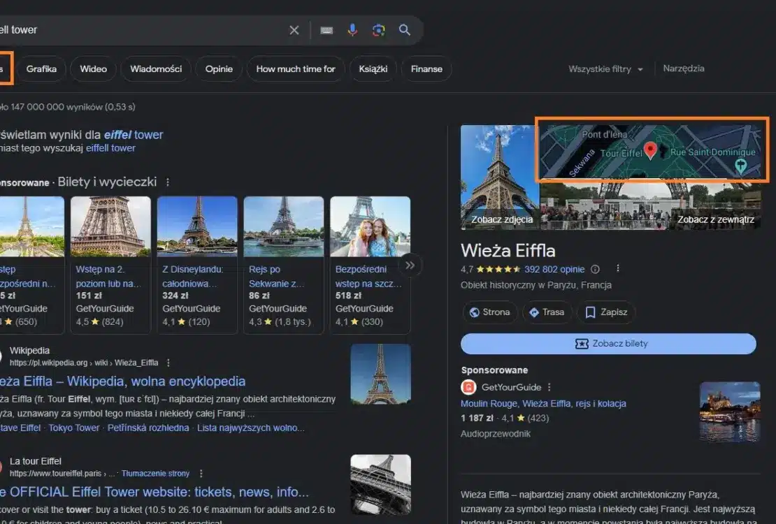Save place with Zapisz button

605,312
